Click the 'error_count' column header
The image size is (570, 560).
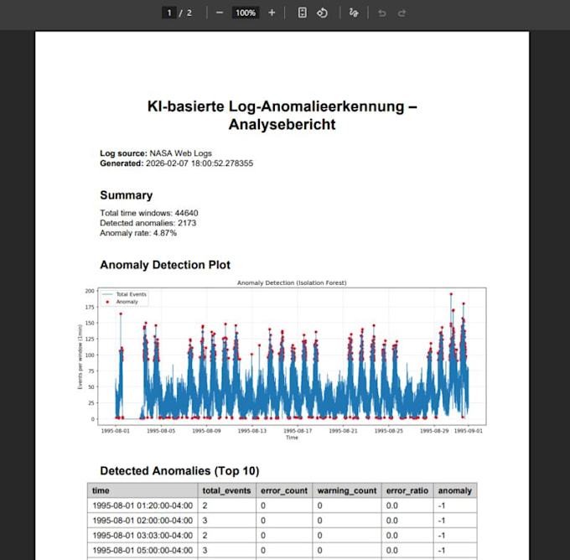284,490
